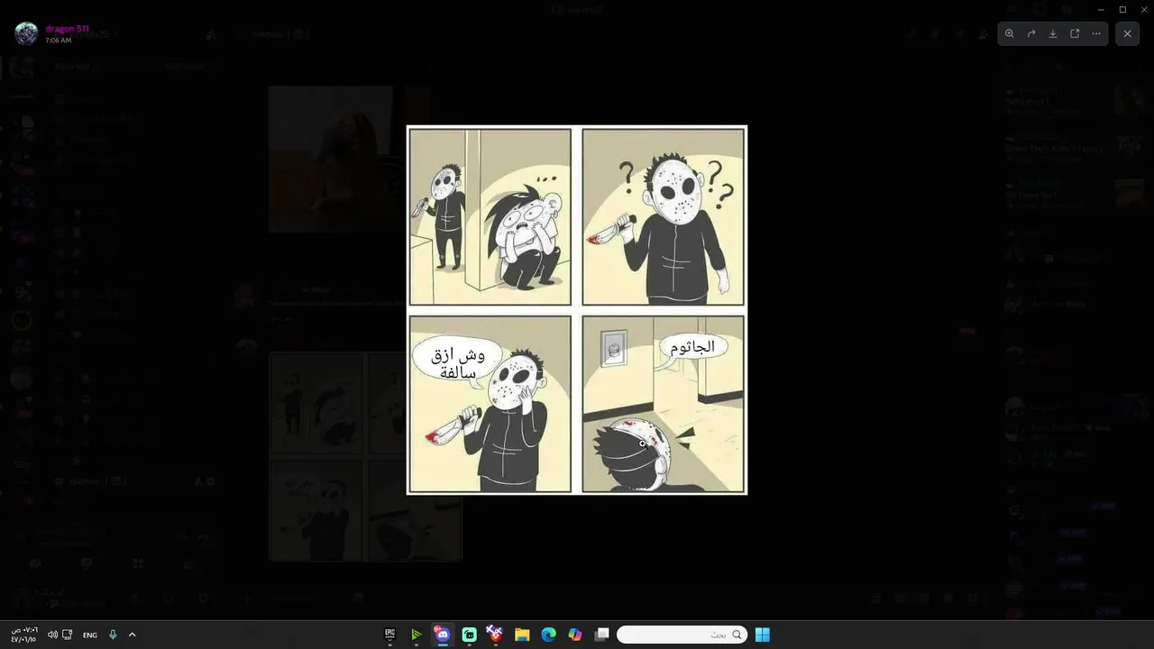The image size is (1154, 649).
Task: Click the dragon 511 avatar
Action: coord(26,33)
